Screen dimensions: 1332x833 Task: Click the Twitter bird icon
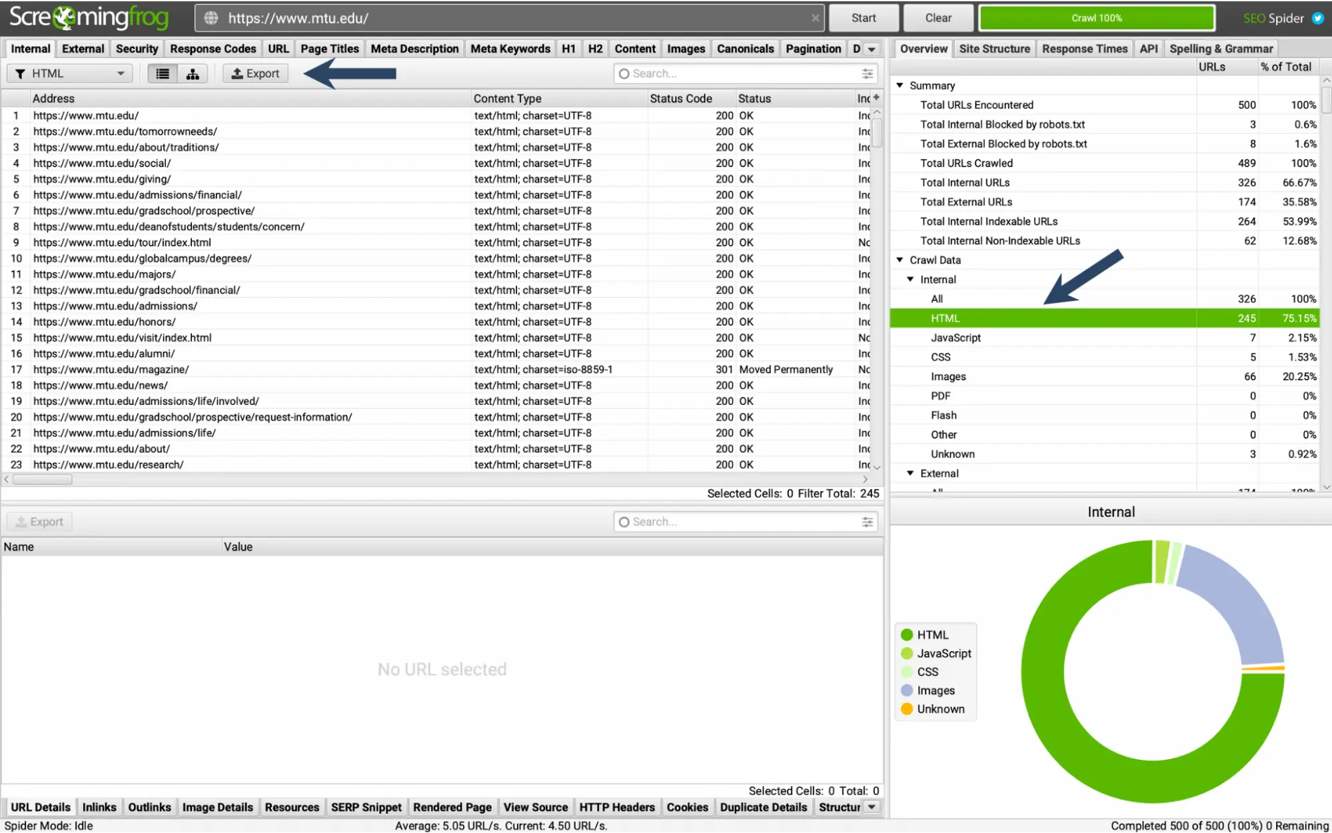1317,19
